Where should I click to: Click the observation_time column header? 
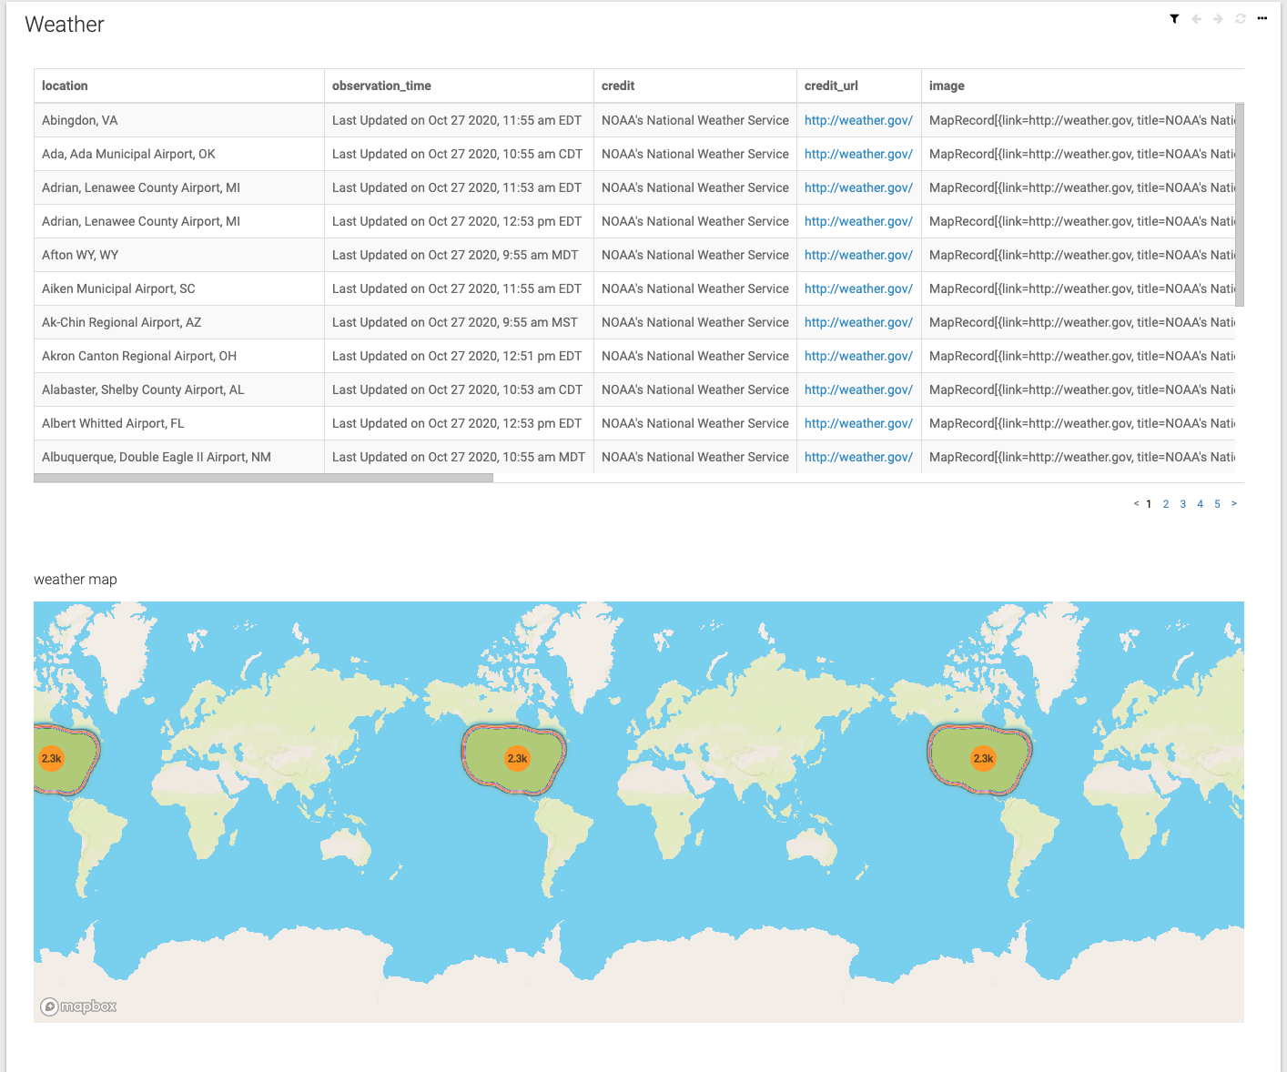coord(382,86)
